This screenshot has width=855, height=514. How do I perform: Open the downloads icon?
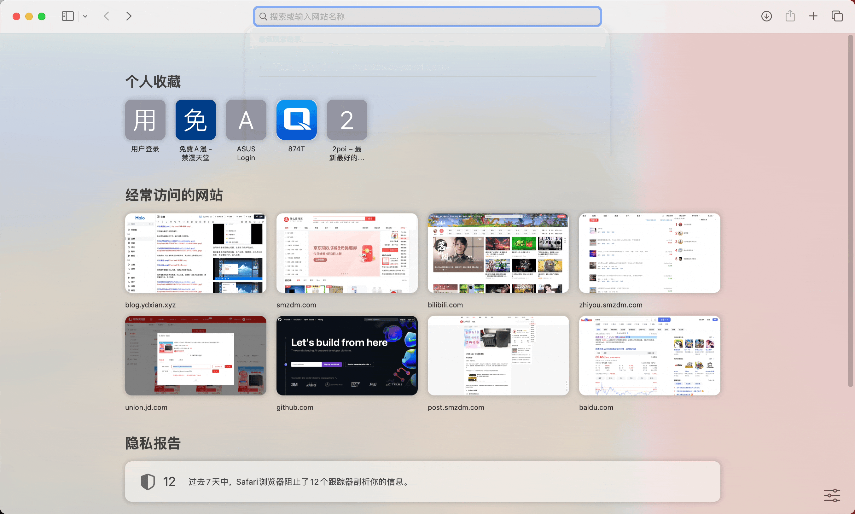(766, 16)
